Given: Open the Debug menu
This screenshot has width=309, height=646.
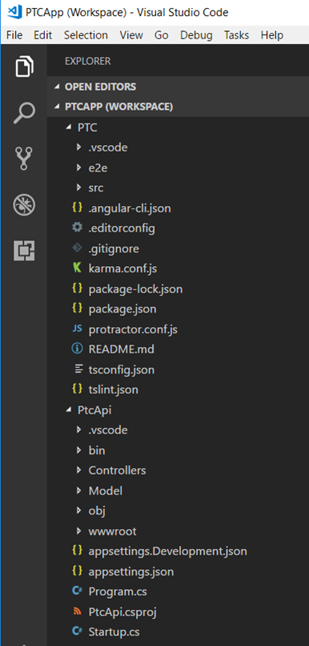Looking at the screenshot, I should [x=196, y=35].
